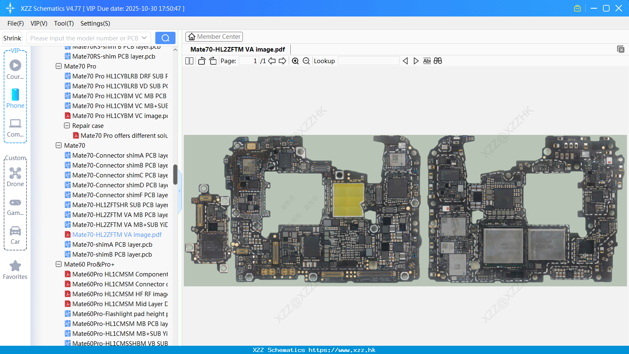Screen dimensions: 629x354
Task: Find previous lookup match
Action: [405, 61]
